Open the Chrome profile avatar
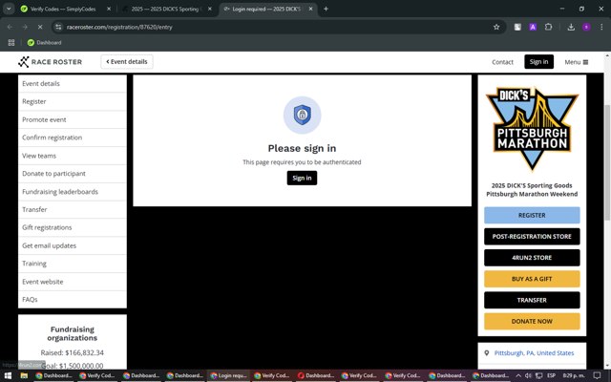The width and height of the screenshot is (611, 382). point(586,27)
